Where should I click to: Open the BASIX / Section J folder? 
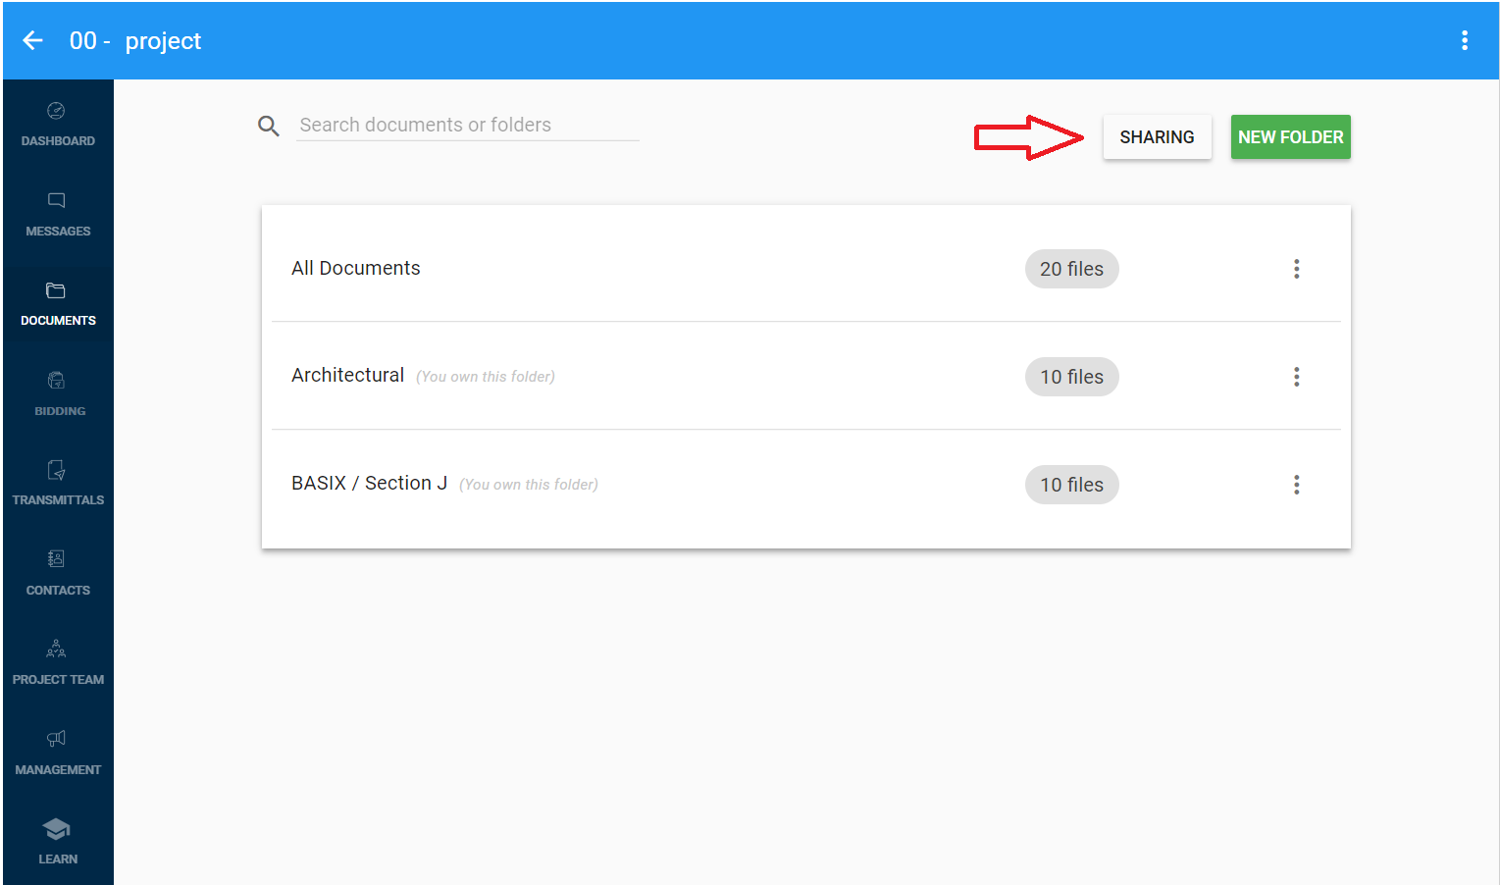point(369,483)
